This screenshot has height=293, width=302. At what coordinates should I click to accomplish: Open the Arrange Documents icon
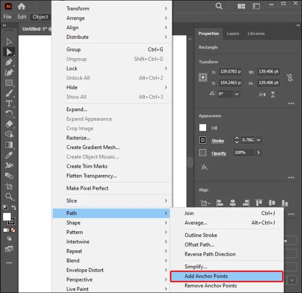pos(241,7)
